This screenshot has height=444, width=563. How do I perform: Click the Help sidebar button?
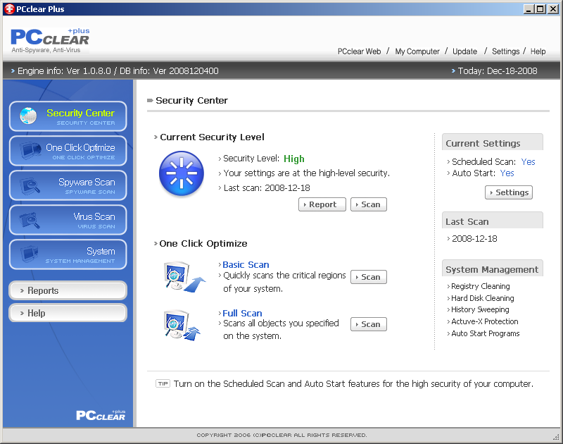tap(68, 313)
